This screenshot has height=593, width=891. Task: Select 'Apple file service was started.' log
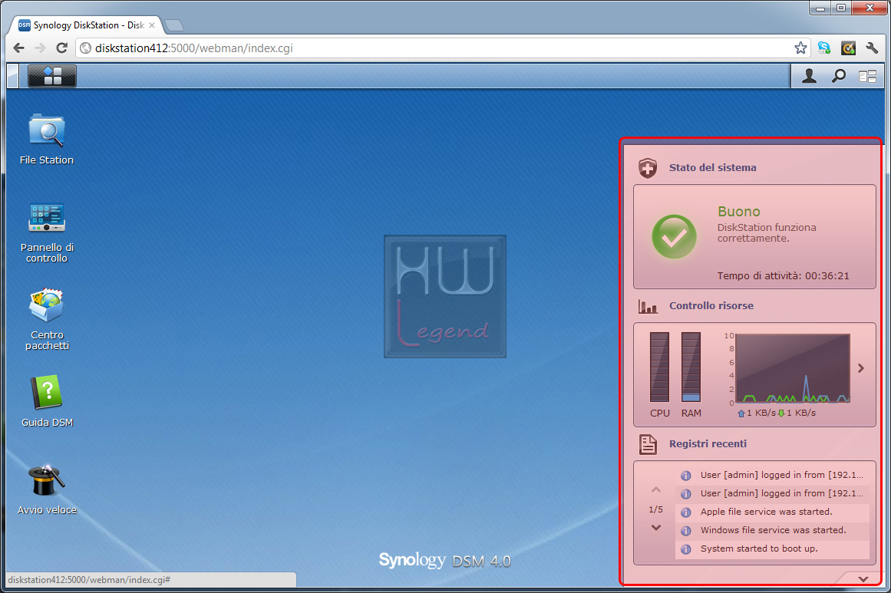[772, 512]
